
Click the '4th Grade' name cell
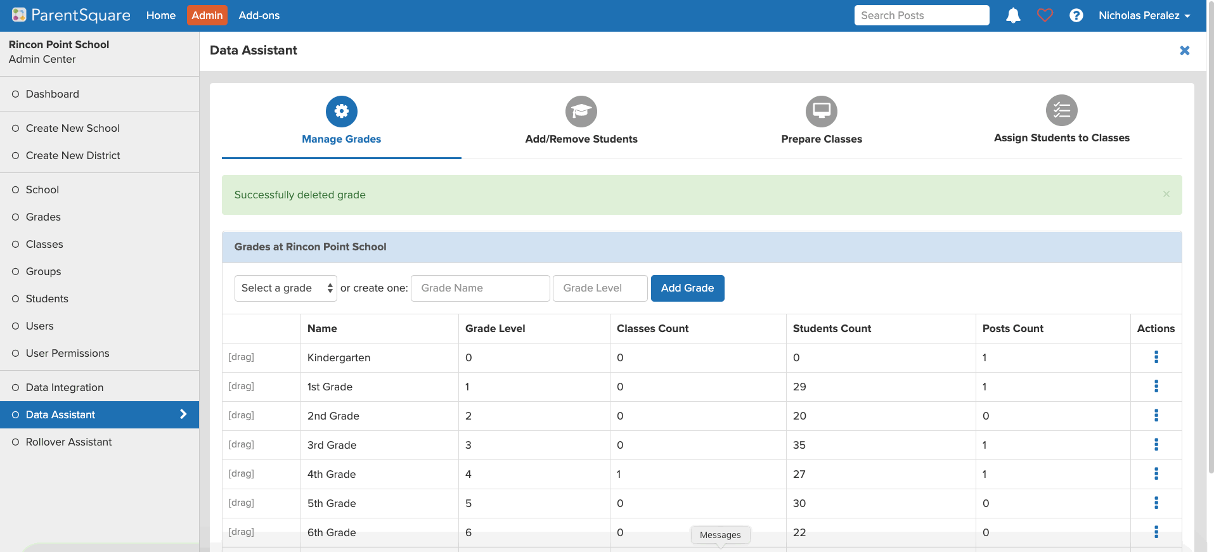click(379, 474)
